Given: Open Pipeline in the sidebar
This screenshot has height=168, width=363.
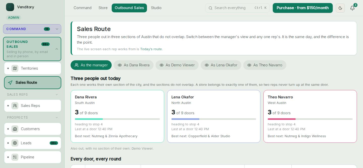Looking at the screenshot, I should click(x=33, y=157).
